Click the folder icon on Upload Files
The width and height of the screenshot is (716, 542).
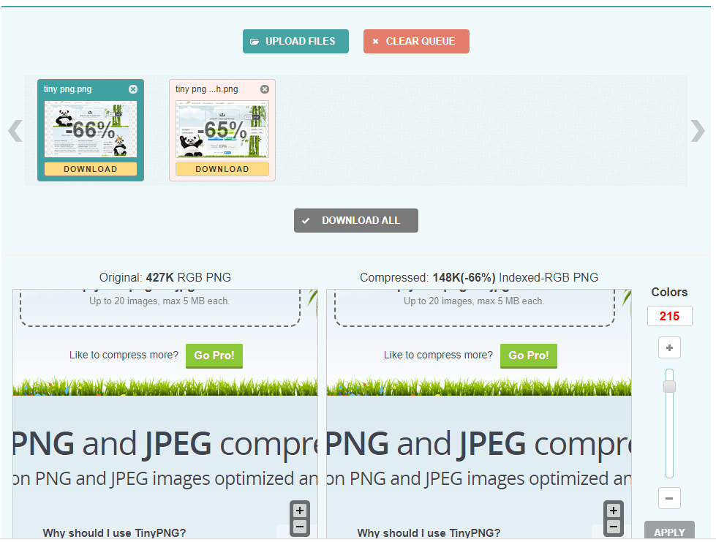255,42
